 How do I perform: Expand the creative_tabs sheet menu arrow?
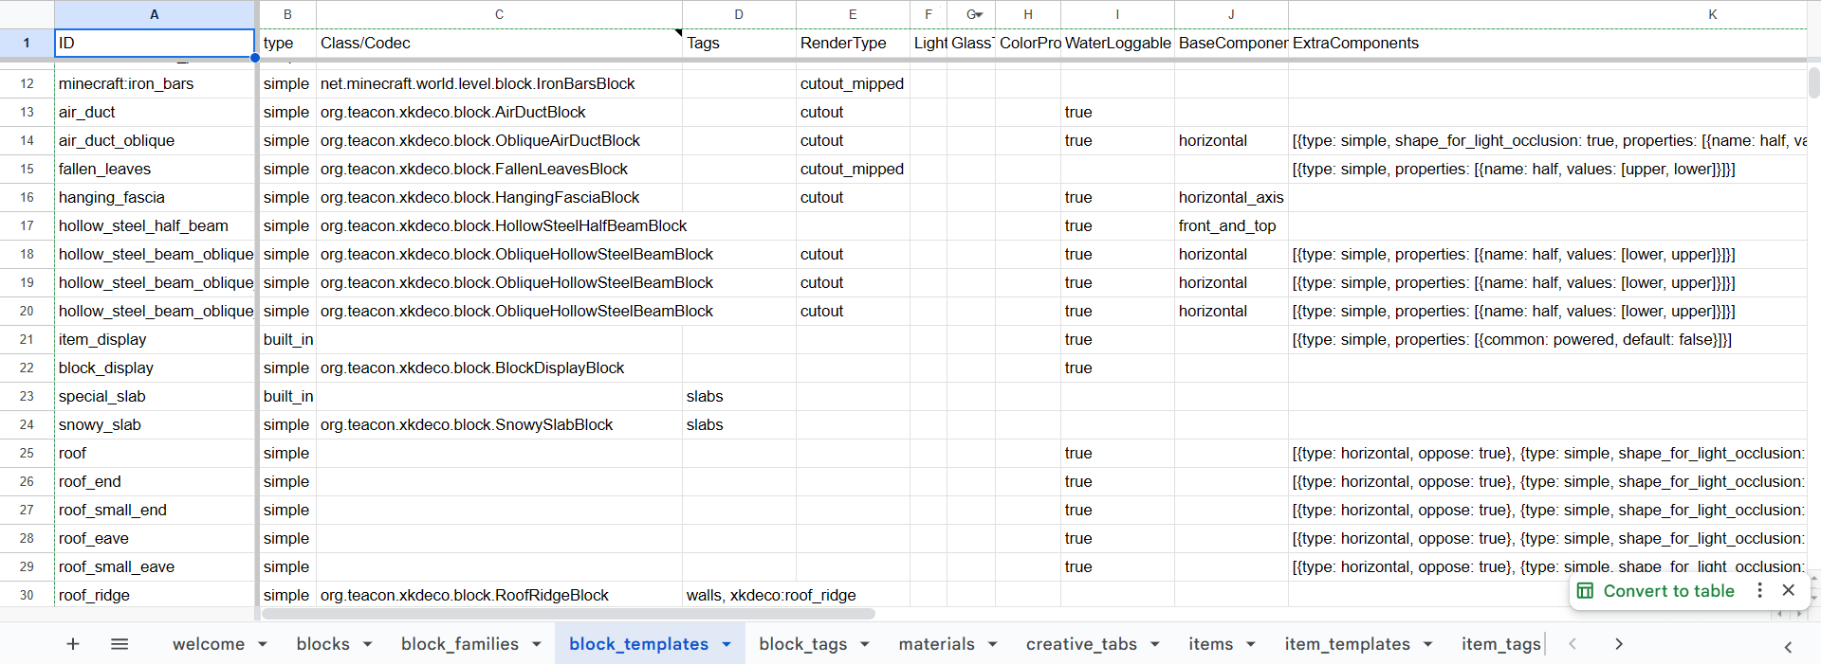(1154, 644)
